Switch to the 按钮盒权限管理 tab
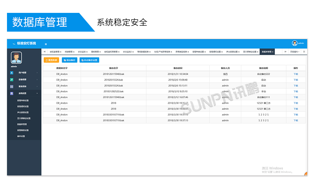 coord(111,52)
